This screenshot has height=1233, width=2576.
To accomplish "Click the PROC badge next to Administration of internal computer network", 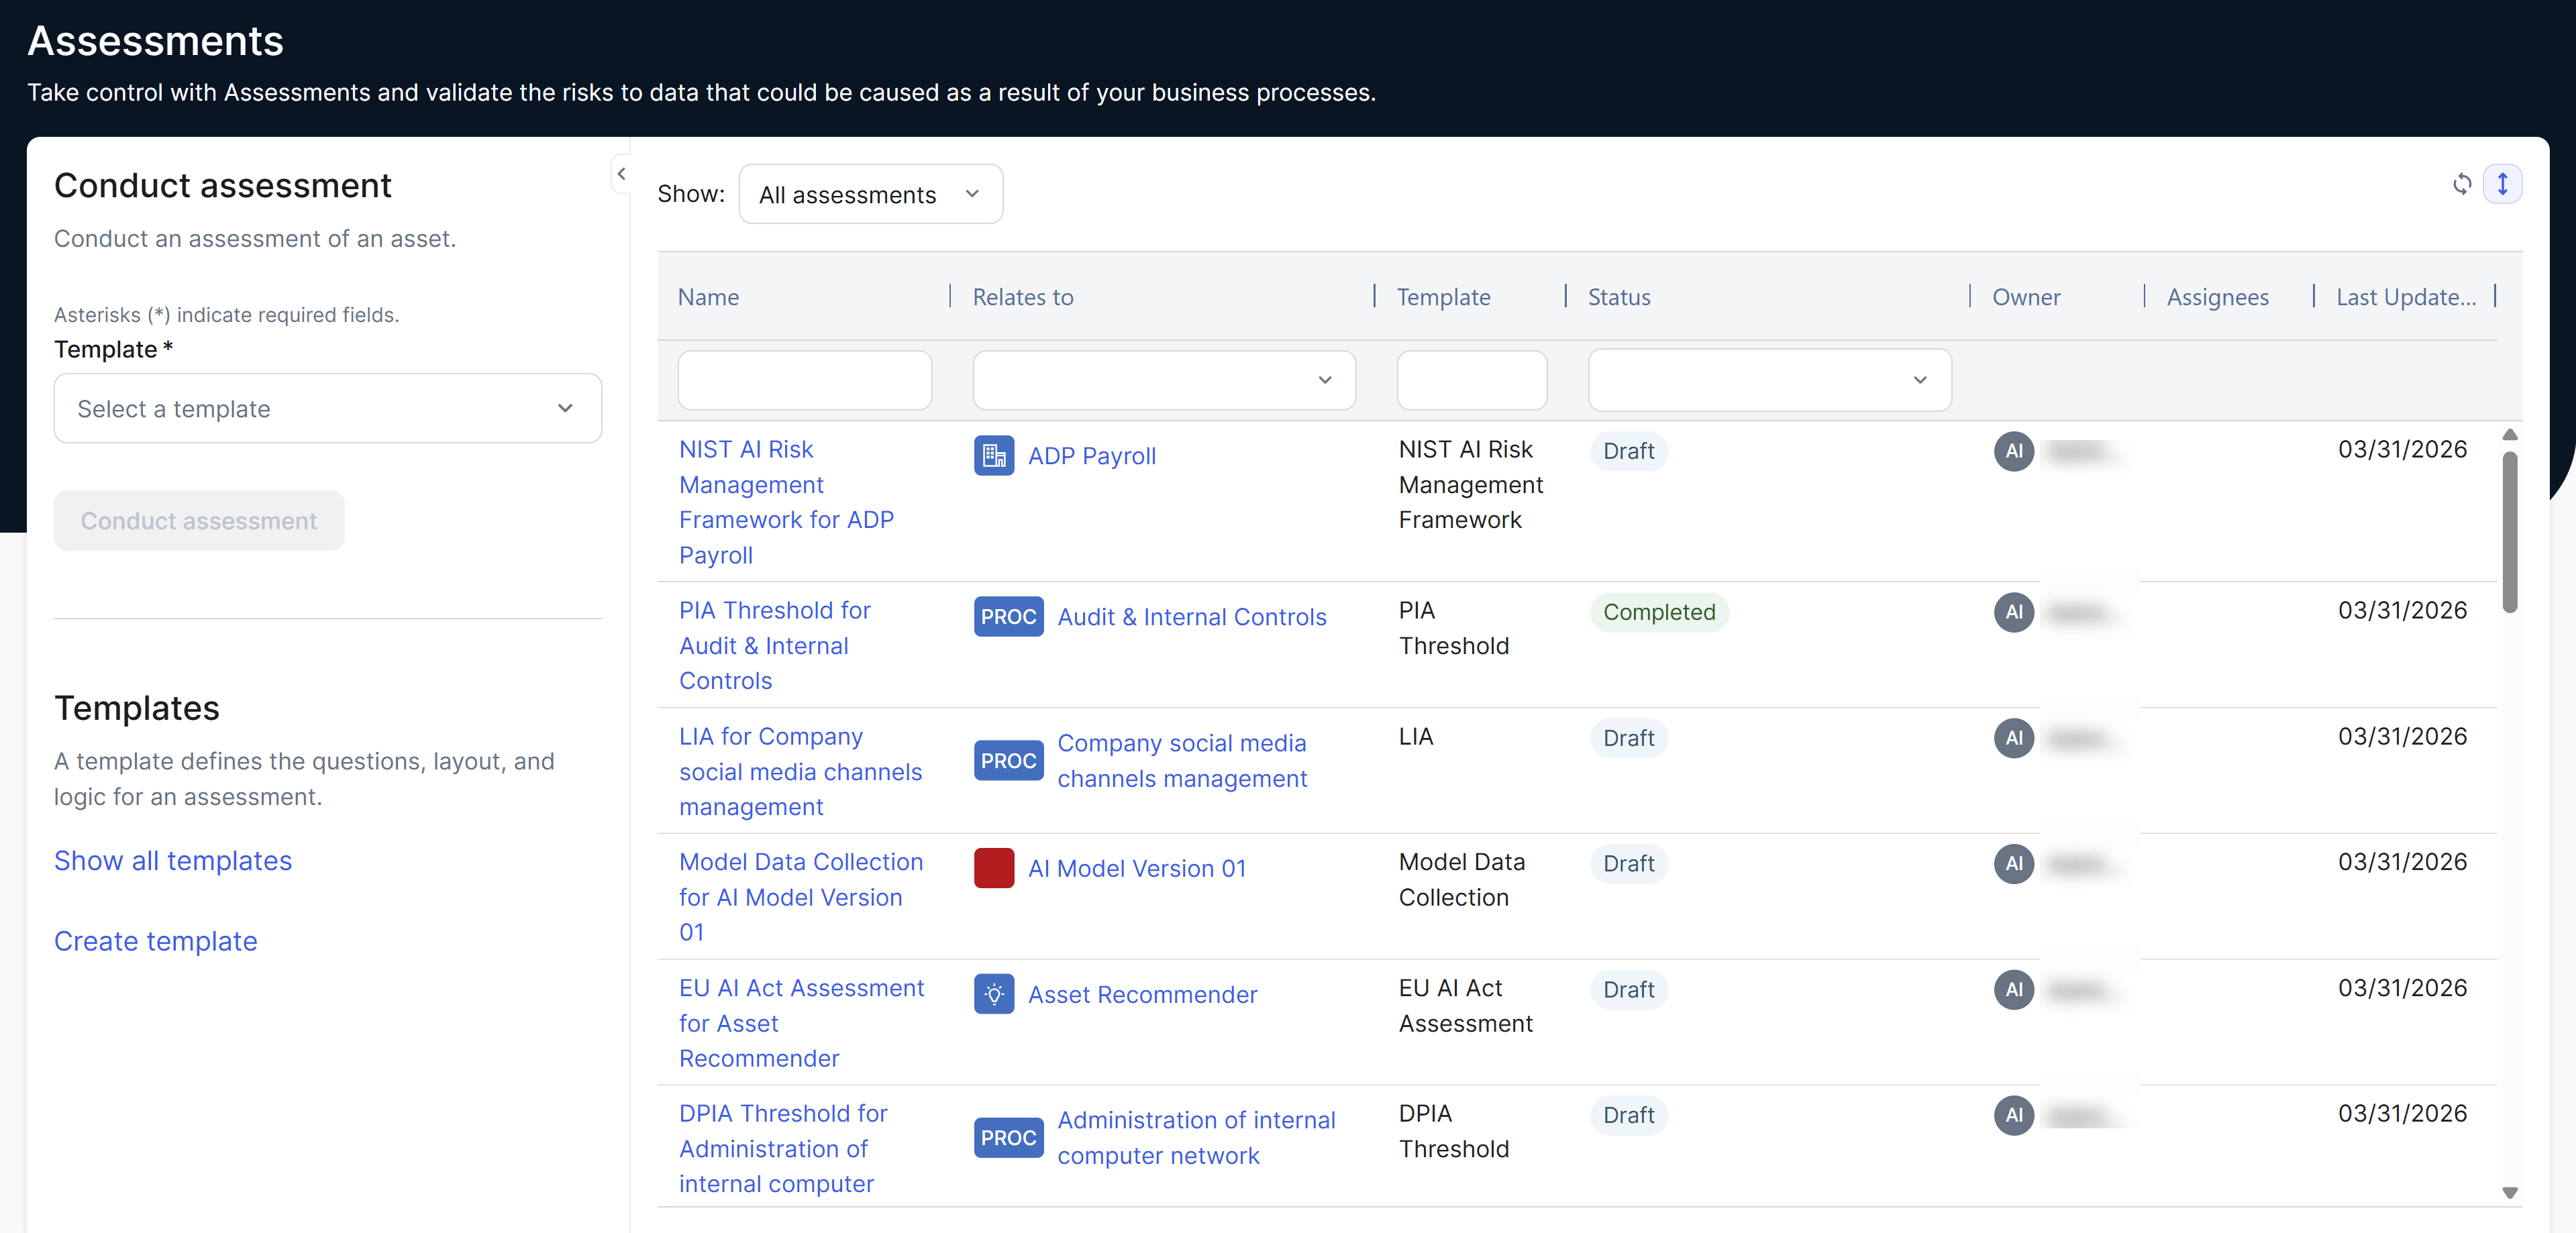I will 1008,1137.
